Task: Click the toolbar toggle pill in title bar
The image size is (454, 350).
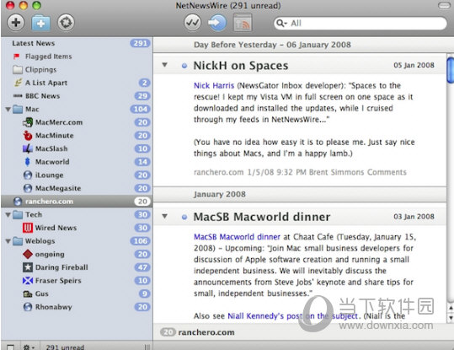Action: [444, 6]
